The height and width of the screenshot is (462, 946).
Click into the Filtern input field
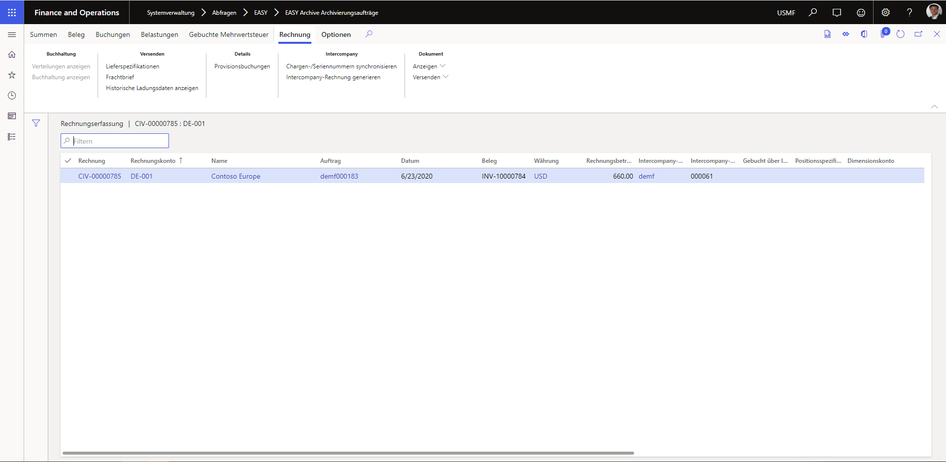[119, 141]
